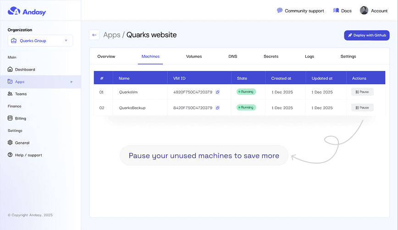The height and width of the screenshot is (230, 398).
Task: Open Teams in the sidebar
Action: [x=21, y=94]
